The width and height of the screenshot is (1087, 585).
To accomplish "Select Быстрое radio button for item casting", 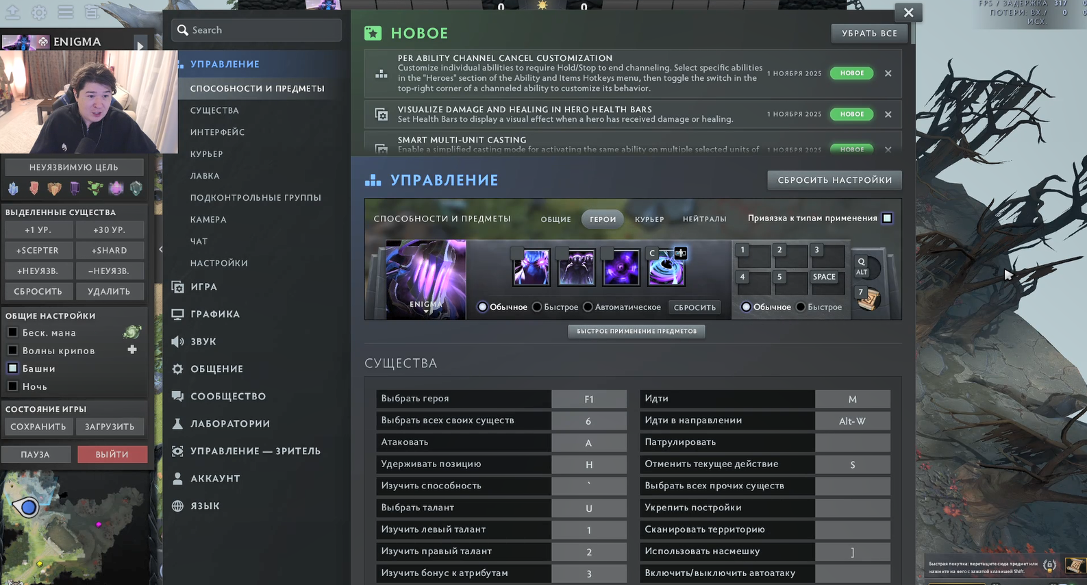I will 801,307.
